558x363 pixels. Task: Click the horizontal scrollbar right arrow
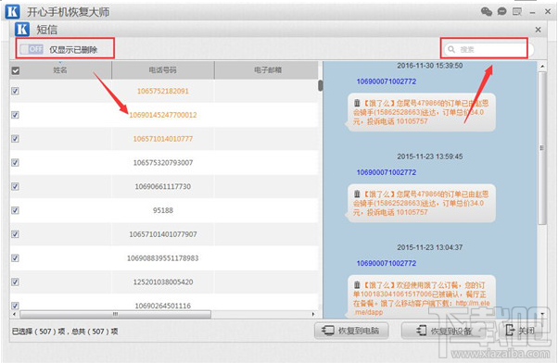pyautogui.click(x=313, y=314)
